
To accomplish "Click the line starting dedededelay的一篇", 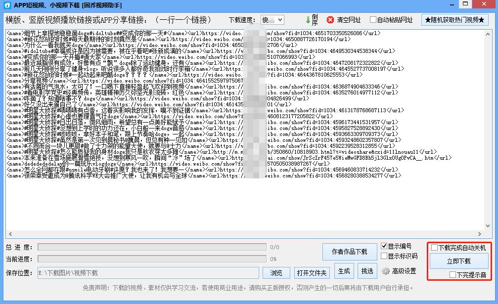I will [168, 164].
